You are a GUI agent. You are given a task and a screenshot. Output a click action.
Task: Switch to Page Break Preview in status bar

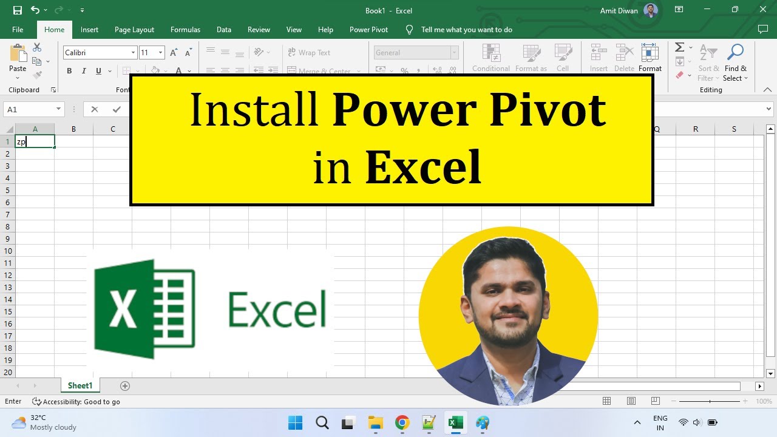click(656, 401)
